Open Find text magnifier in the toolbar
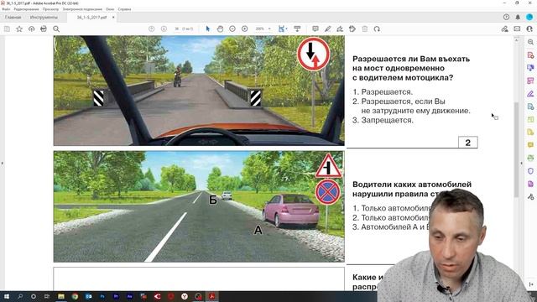This screenshot has width=537, height=302. coord(56,29)
